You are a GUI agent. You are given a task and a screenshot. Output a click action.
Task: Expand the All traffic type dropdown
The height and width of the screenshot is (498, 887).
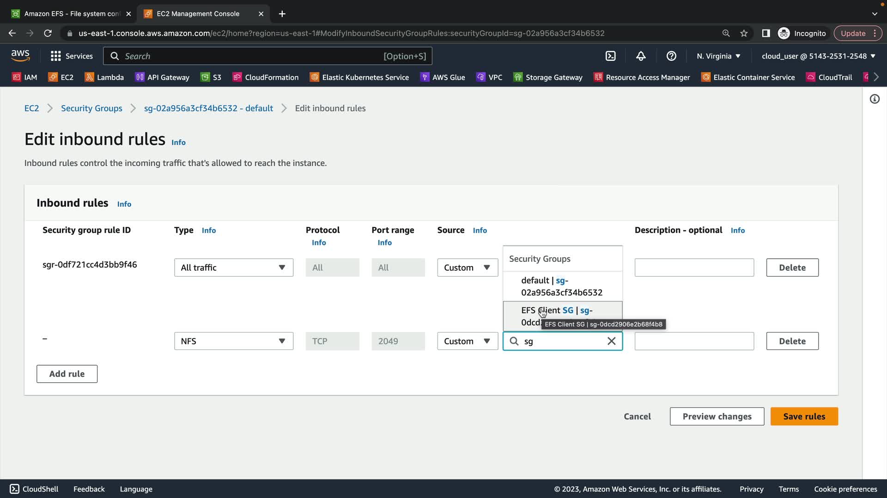pyautogui.click(x=233, y=267)
